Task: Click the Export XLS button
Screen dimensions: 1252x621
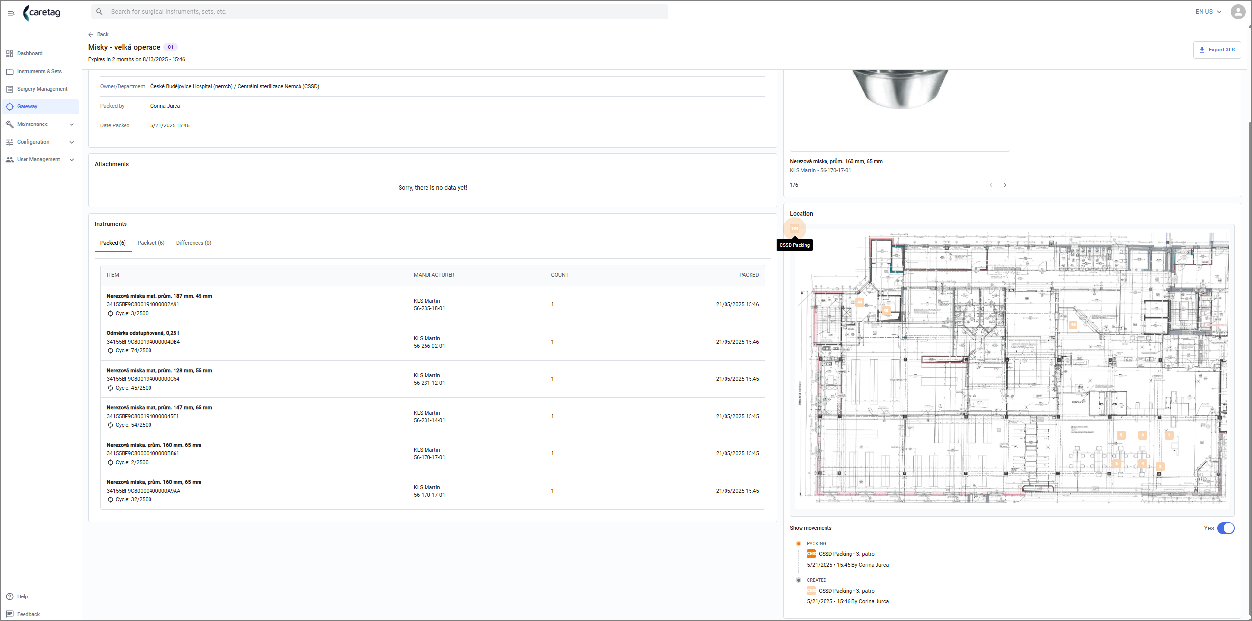Action: (x=1217, y=50)
